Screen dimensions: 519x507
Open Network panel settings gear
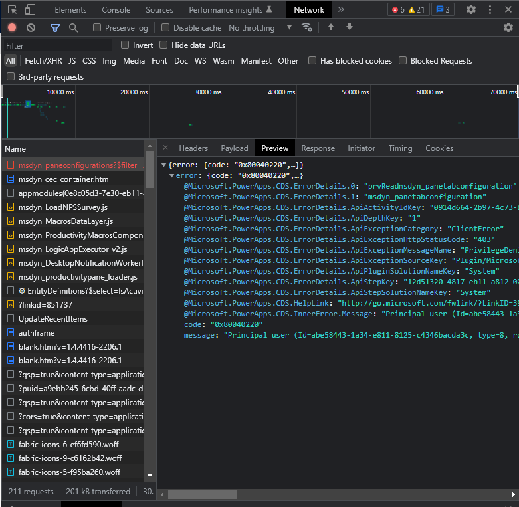coord(508,27)
